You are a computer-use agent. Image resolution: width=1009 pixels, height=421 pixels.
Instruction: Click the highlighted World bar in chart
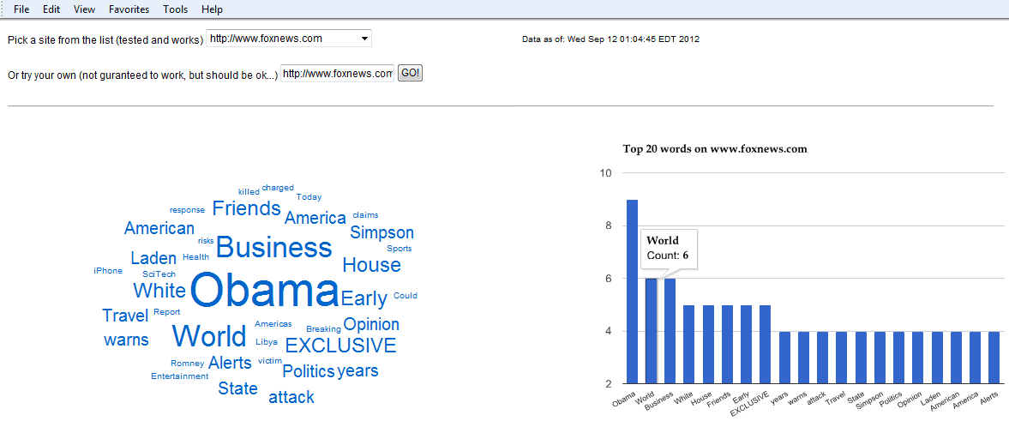pos(652,332)
